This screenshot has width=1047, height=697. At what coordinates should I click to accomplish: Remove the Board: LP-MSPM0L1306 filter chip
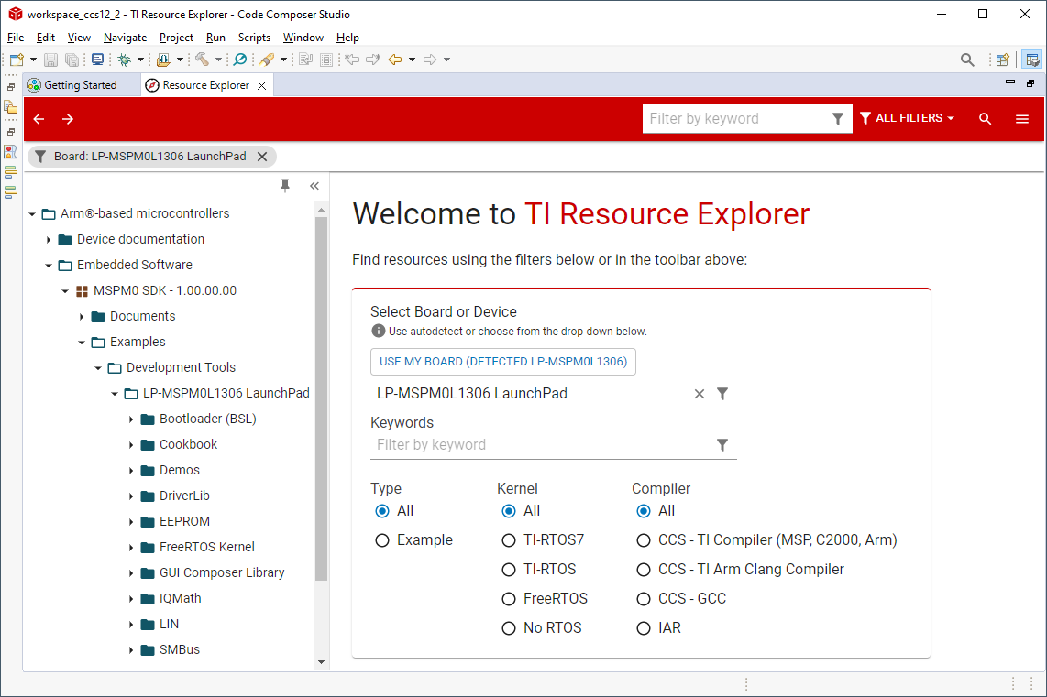pos(262,157)
